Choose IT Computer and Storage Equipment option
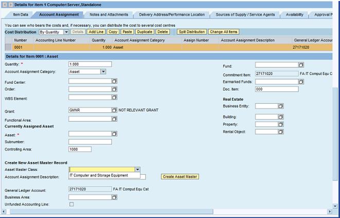 tap(104, 175)
